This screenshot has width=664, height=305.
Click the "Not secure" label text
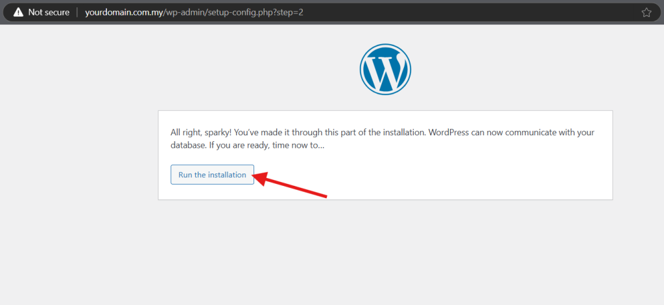[49, 12]
